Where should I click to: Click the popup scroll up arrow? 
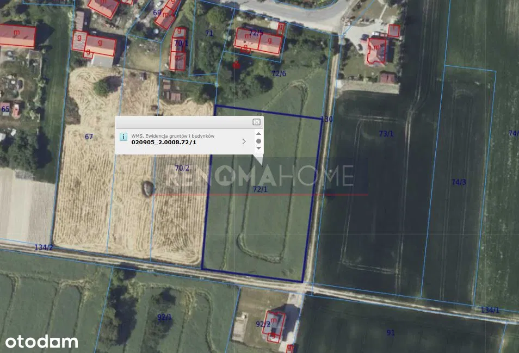pyautogui.click(x=258, y=134)
